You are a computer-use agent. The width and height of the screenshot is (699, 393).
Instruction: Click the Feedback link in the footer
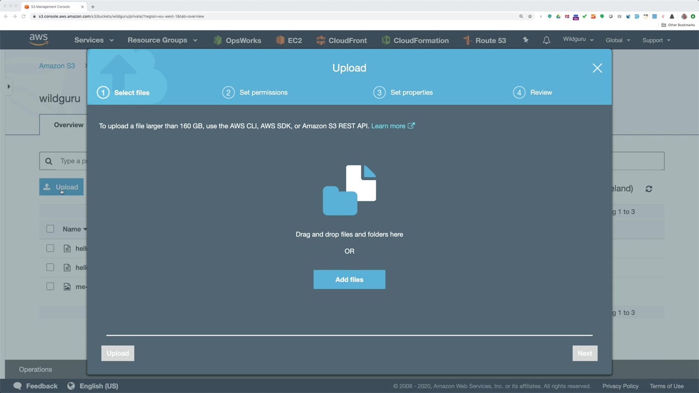pyautogui.click(x=42, y=386)
